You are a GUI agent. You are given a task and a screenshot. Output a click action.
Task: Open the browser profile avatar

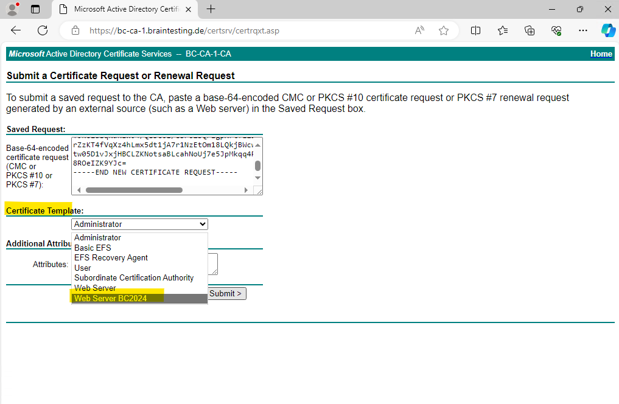(13, 9)
